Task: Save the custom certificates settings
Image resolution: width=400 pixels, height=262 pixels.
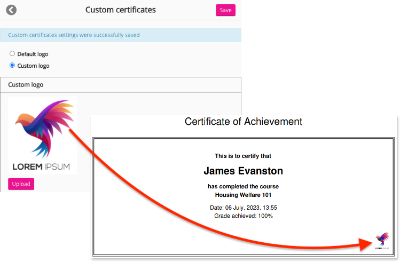Action: (x=225, y=10)
